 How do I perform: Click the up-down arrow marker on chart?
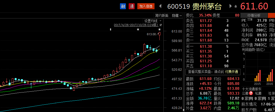point(110,29)
